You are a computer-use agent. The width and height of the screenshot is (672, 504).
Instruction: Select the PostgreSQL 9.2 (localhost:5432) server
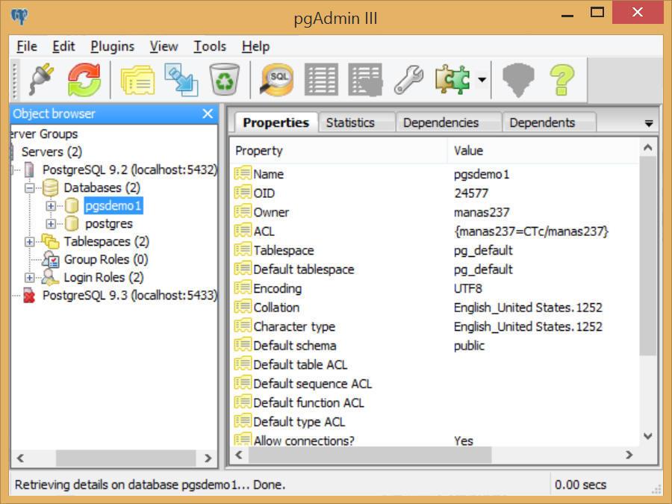point(130,169)
